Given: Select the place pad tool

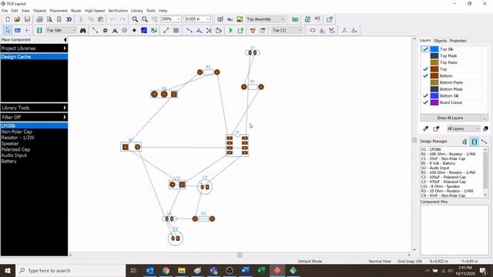Looking at the screenshot, I should pyautogui.click(x=105, y=31).
